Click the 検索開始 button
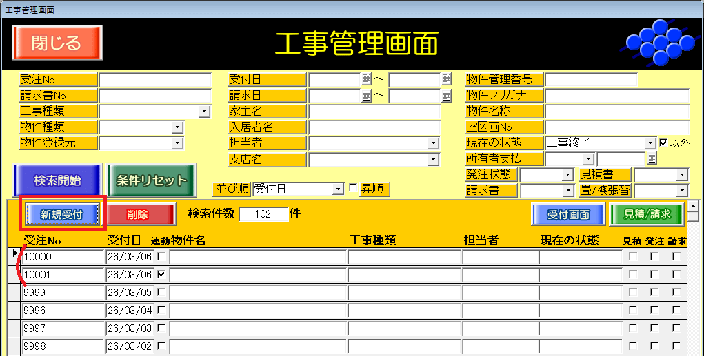 pos(58,180)
